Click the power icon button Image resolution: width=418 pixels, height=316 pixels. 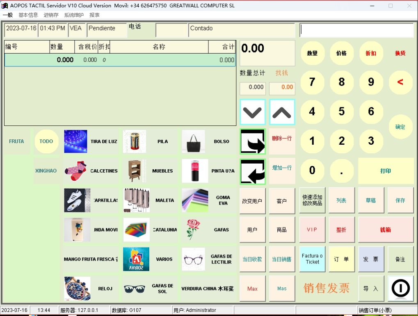tap(400, 289)
